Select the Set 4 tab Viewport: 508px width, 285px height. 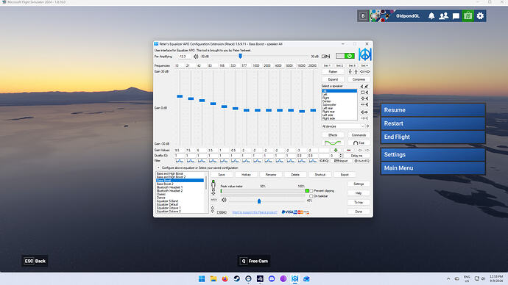(364, 65)
